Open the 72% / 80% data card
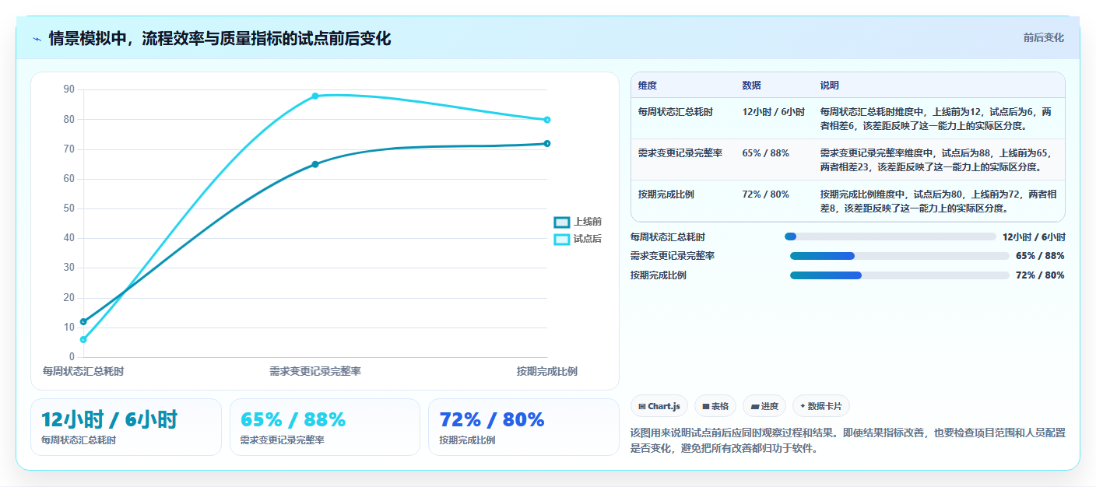This screenshot has width=1096, height=487. click(524, 427)
